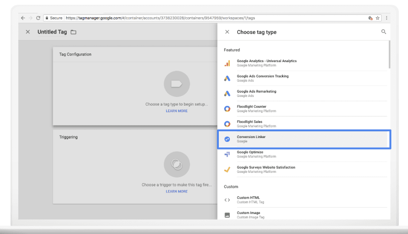
Task: Open Learn More link under Tag Configuration
Action: [177, 111]
